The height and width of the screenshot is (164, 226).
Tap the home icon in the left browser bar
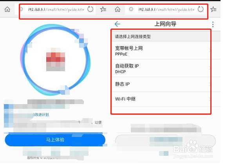(7, 9)
